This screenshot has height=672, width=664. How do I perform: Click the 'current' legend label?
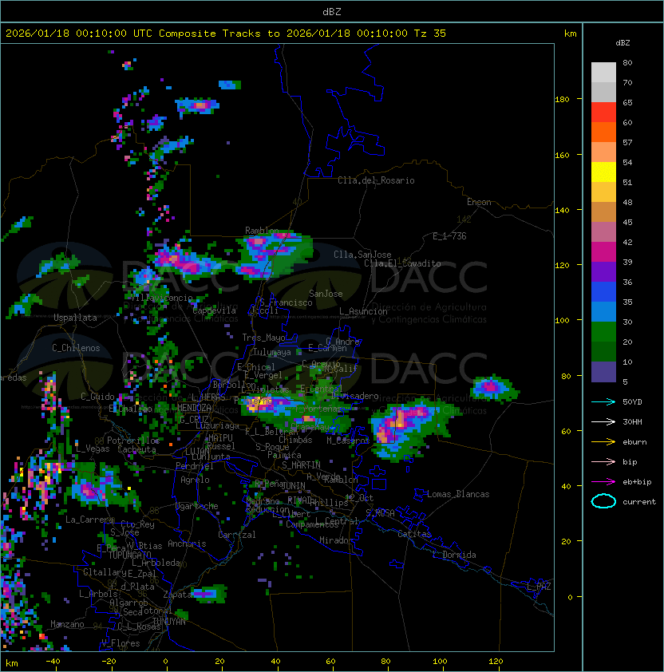point(639,501)
